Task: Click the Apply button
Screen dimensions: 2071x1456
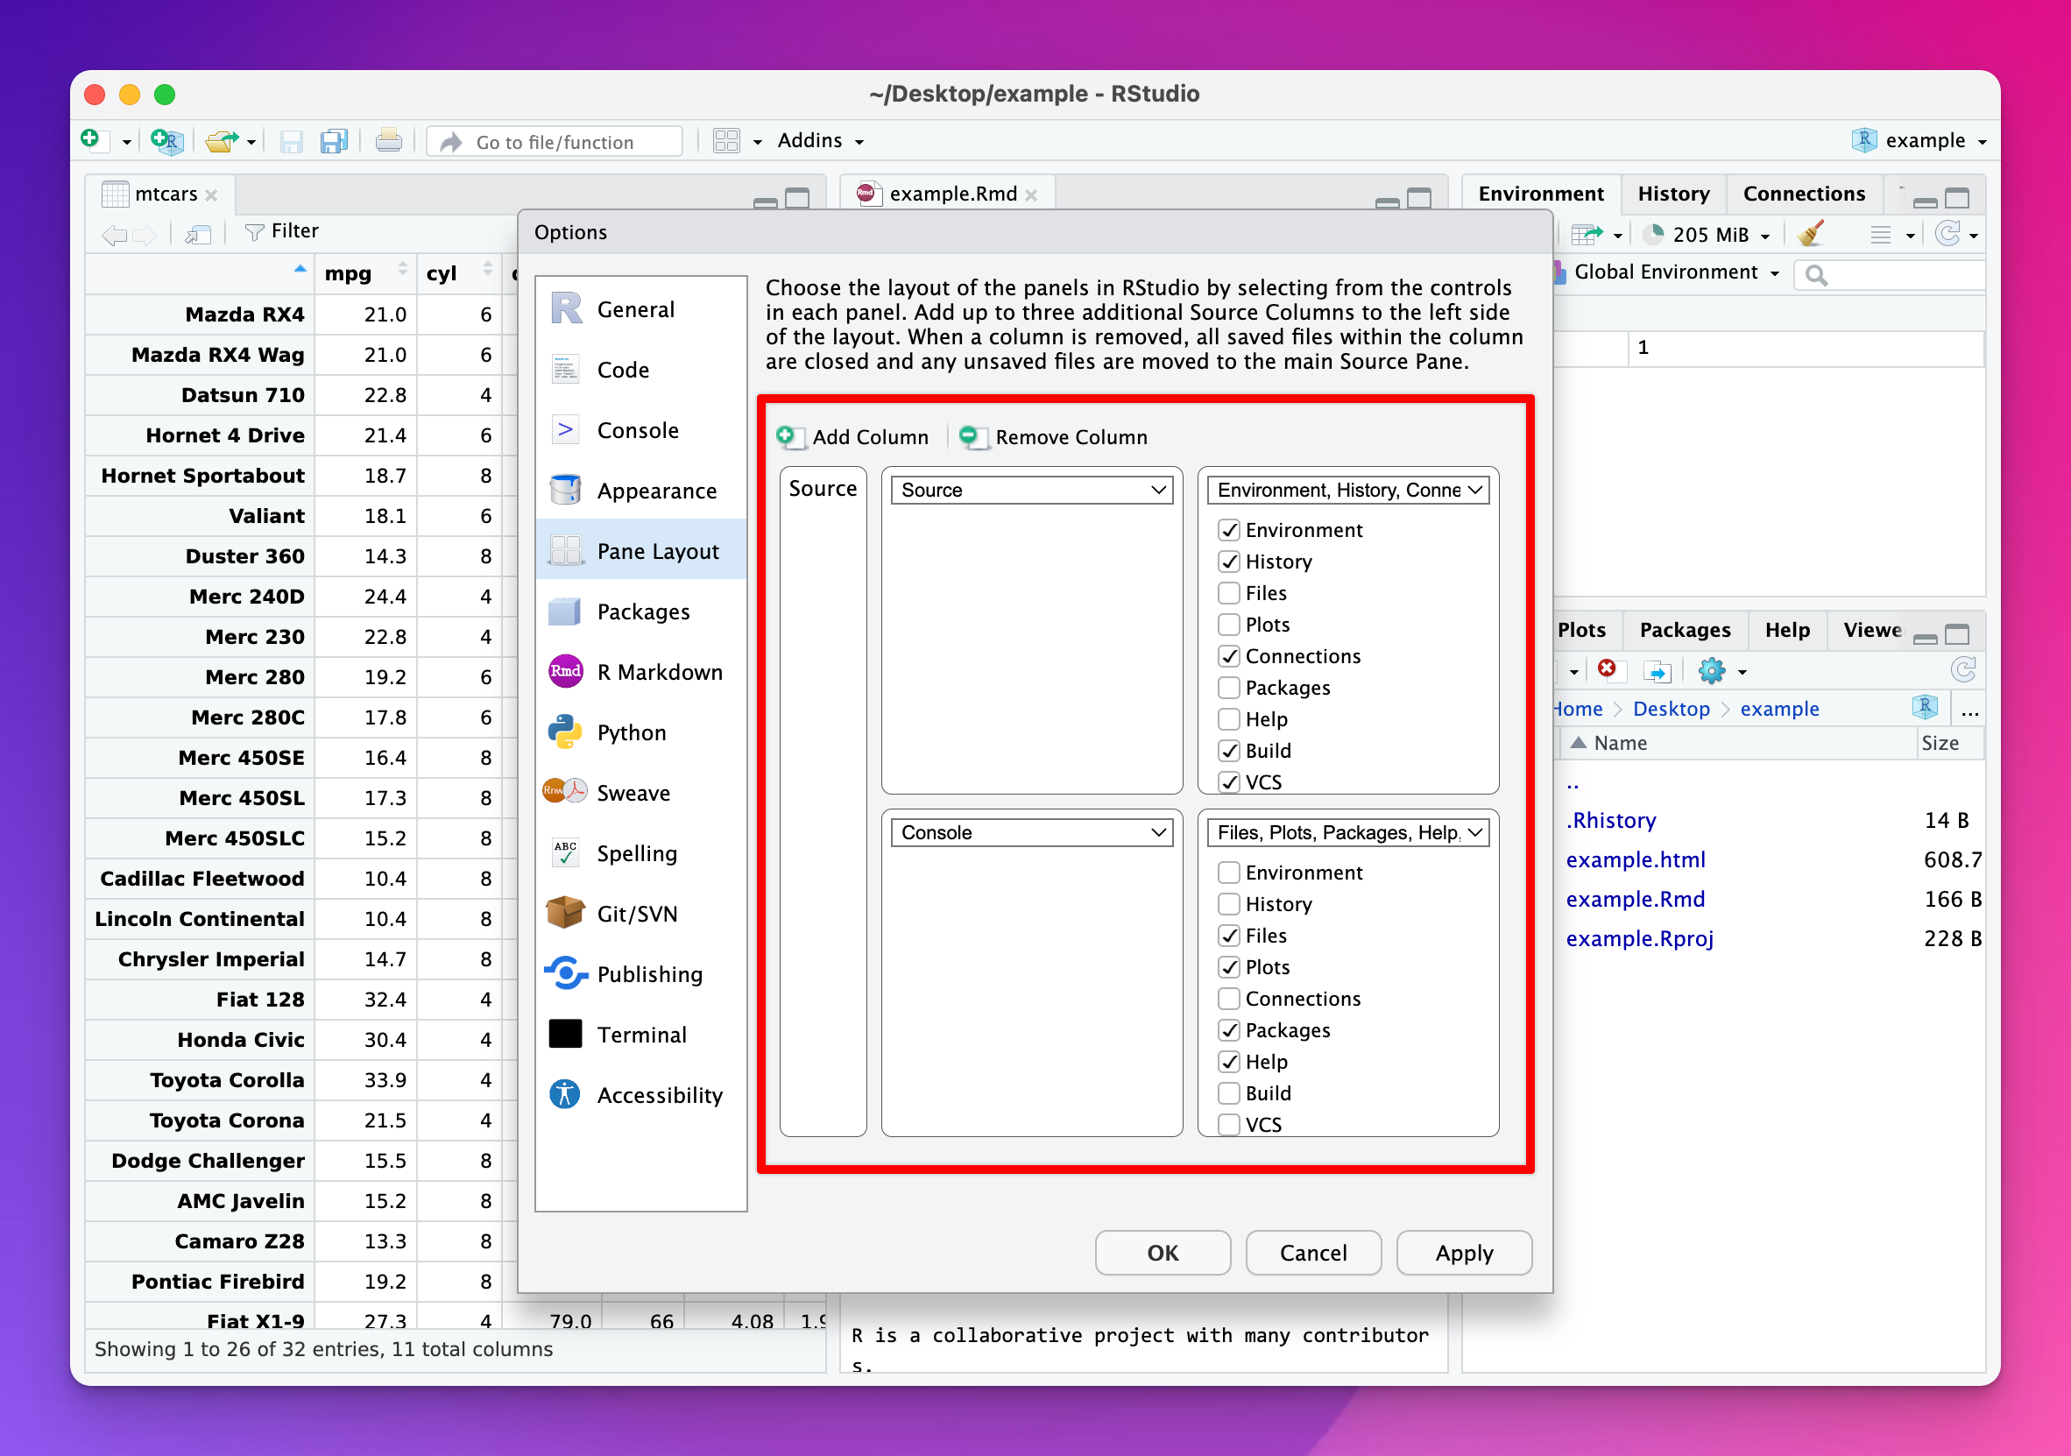Action: click(1464, 1253)
